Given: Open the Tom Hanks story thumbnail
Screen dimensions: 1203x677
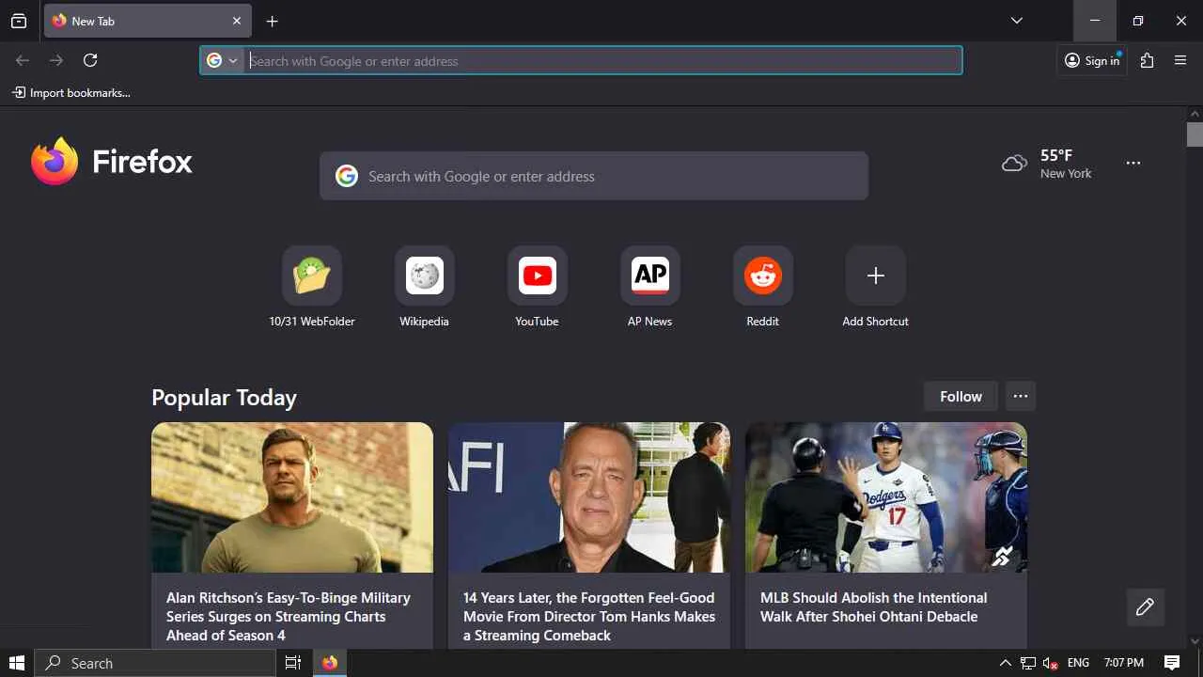Looking at the screenshot, I should pos(589,497).
